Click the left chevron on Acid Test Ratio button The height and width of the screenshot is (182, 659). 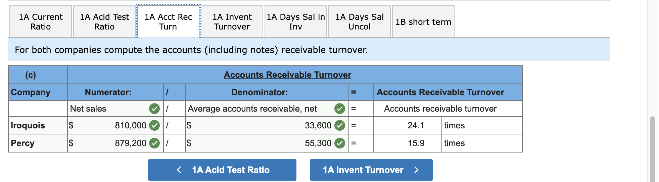[179, 170]
